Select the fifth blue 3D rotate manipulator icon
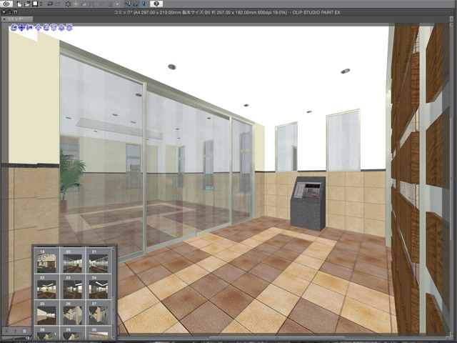Viewport: 457px width, 343px height. click(46, 28)
